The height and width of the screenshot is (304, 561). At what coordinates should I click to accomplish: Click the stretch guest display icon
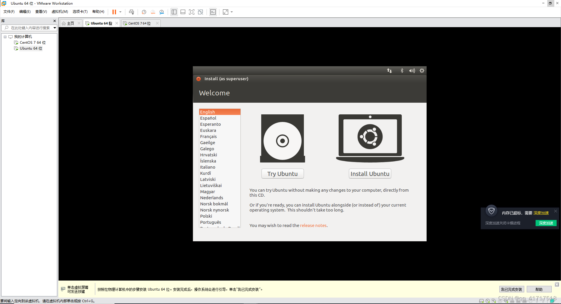(226, 12)
